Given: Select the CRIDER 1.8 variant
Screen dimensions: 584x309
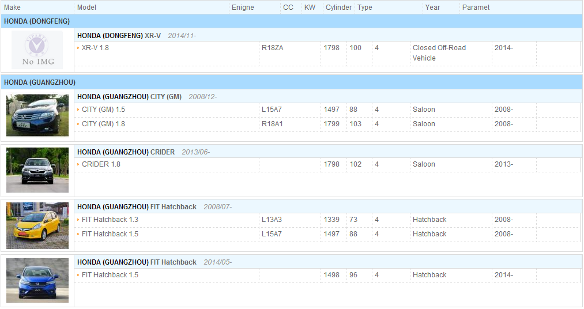Looking at the screenshot, I should point(101,164).
